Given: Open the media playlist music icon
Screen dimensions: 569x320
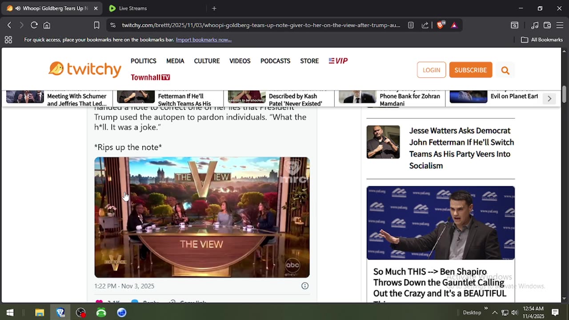Looking at the screenshot, I should [535, 25].
